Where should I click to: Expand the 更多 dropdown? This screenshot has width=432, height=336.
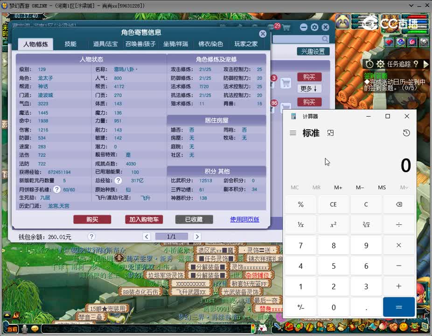[309, 89]
